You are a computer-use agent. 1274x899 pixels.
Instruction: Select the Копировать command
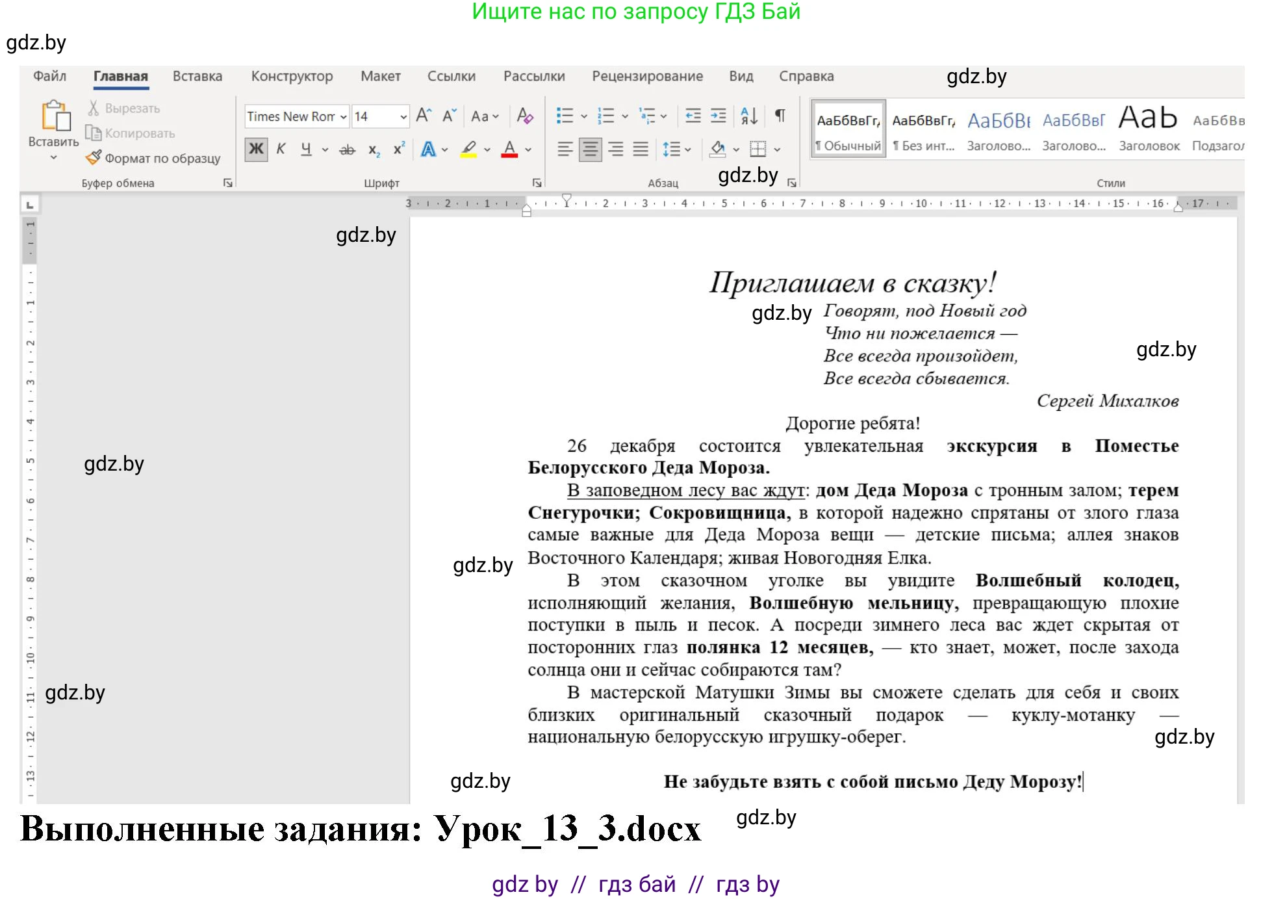131,133
